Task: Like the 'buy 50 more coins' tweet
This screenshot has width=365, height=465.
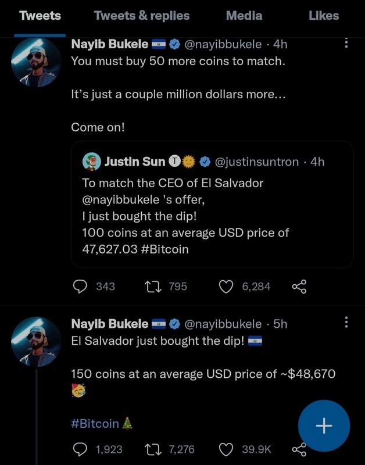Action: coord(226,286)
